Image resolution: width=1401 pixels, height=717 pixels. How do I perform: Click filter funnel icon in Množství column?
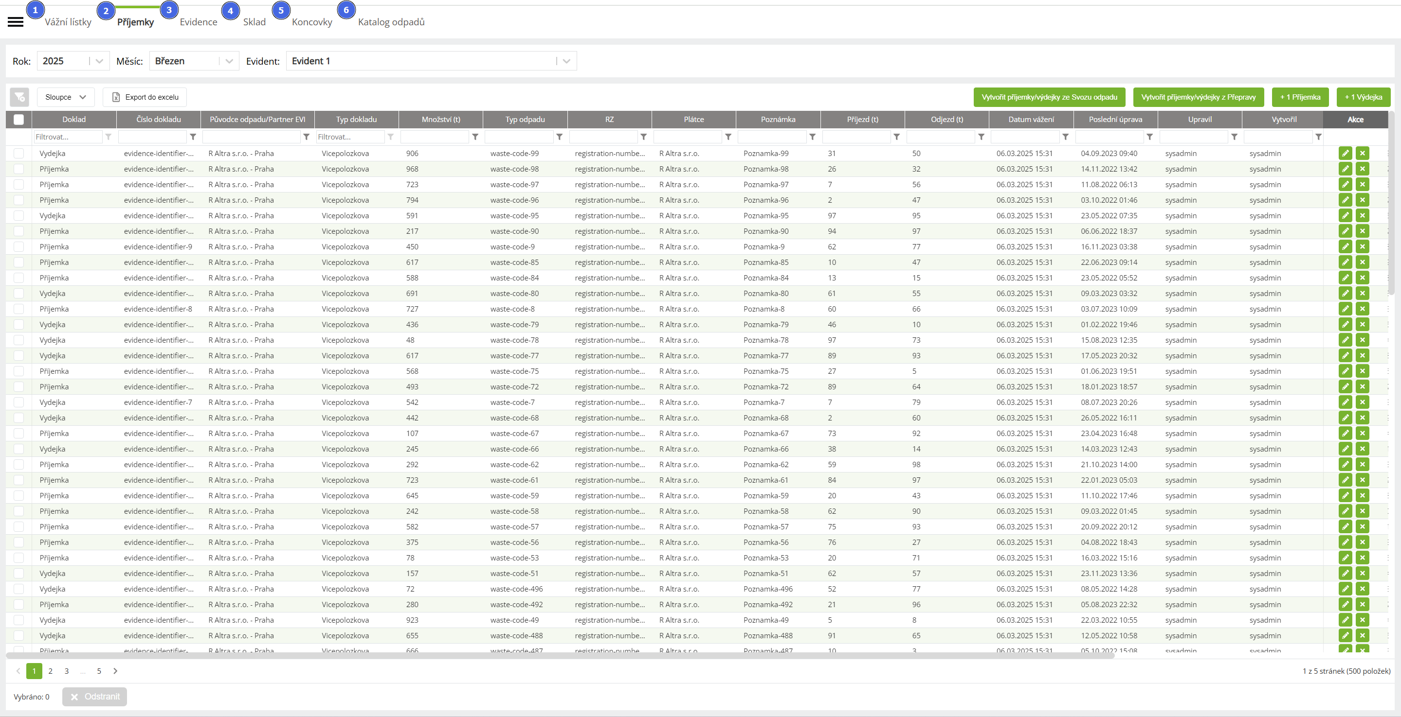click(475, 137)
